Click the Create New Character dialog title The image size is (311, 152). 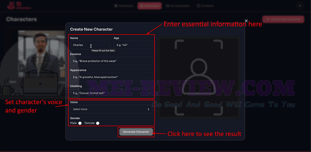pos(91,29)
